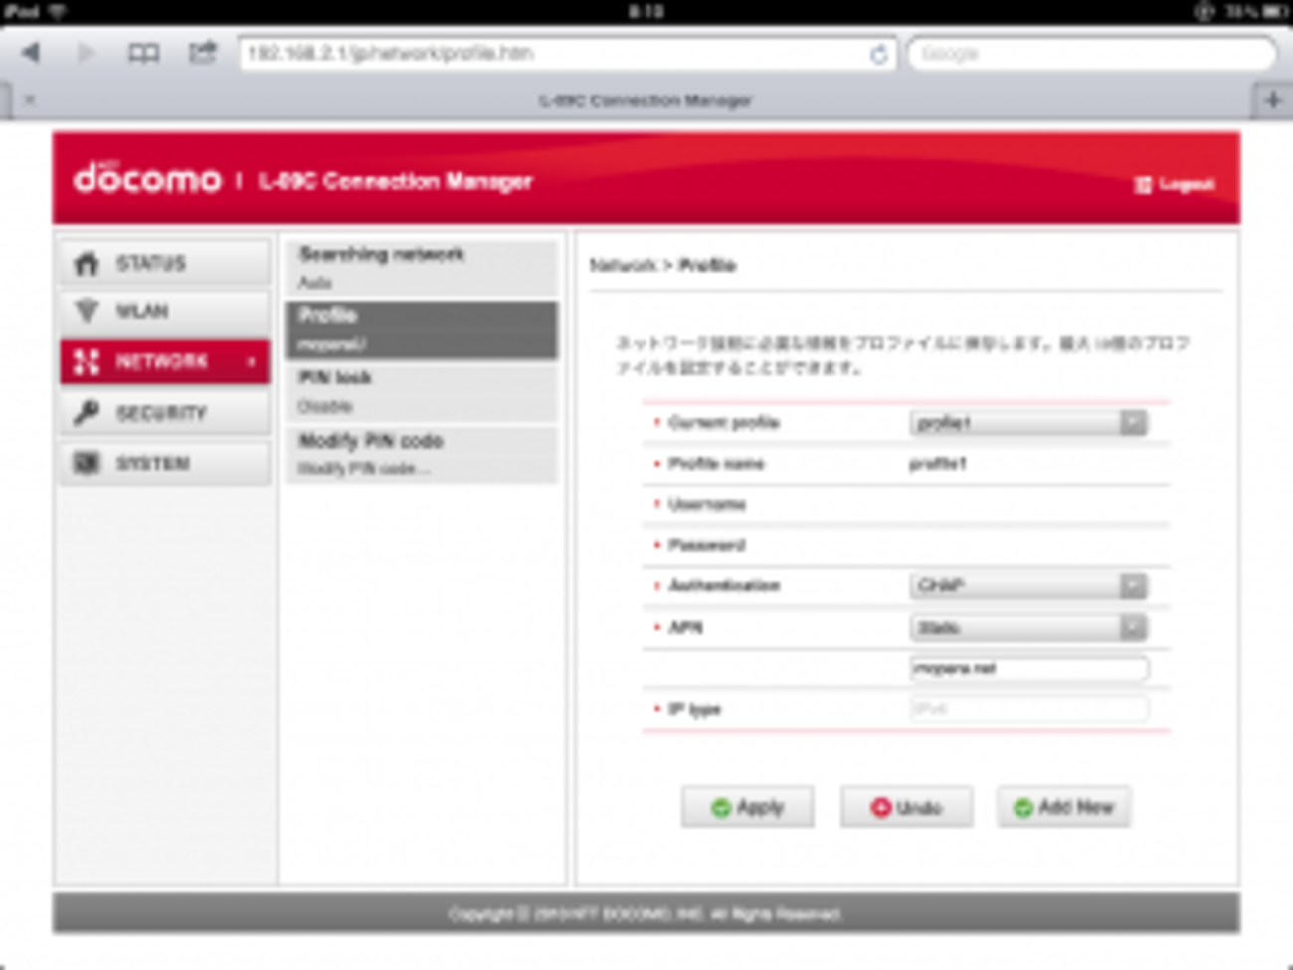1293x970 pixels.
Task: Open the Modify PIN code submenu item
Action: tap(422, 454)
